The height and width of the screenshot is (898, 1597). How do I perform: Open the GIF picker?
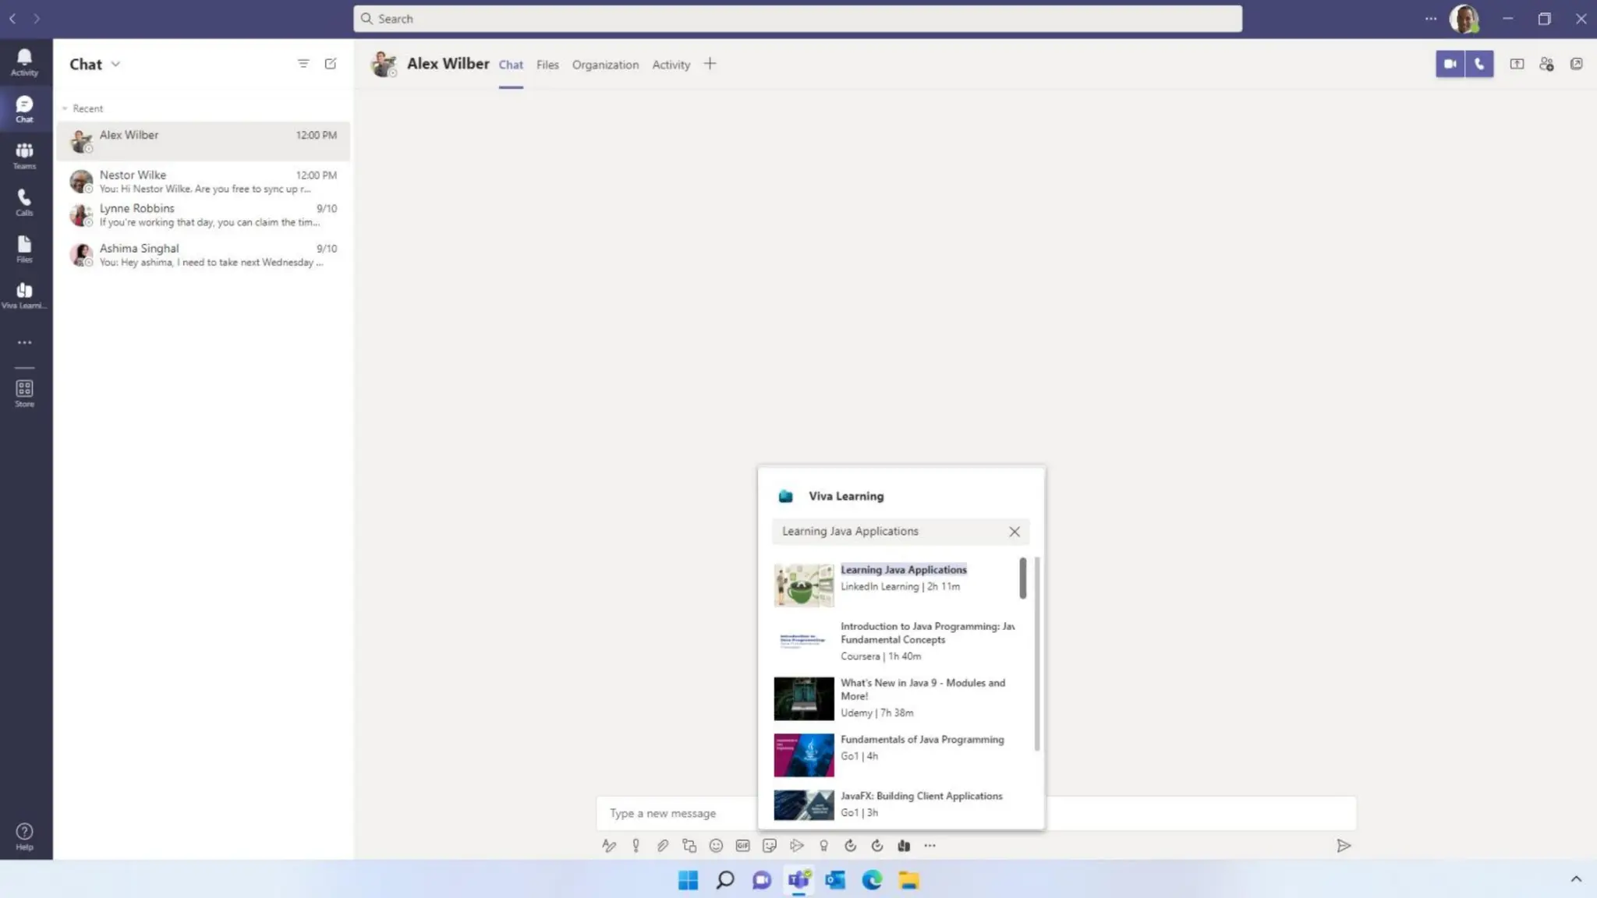click(742, 846)
